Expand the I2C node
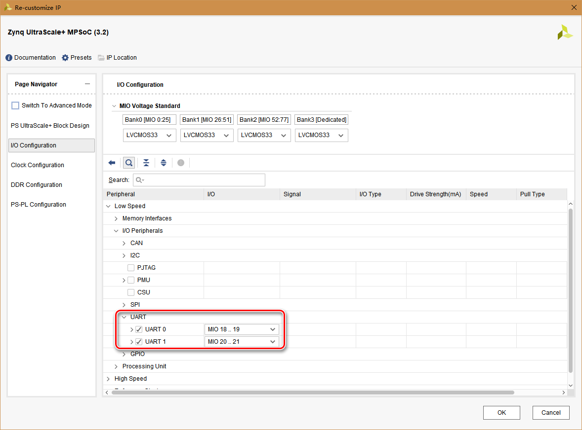This screenshot has height=430, width=582. click(124, 255)
